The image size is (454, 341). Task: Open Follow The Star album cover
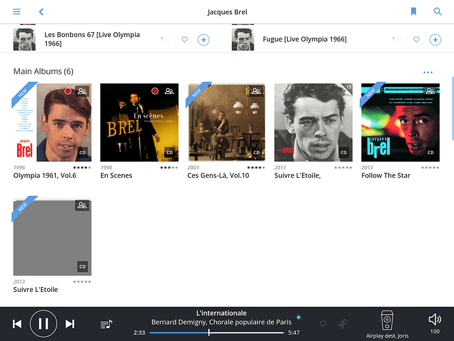click(400, 122)
